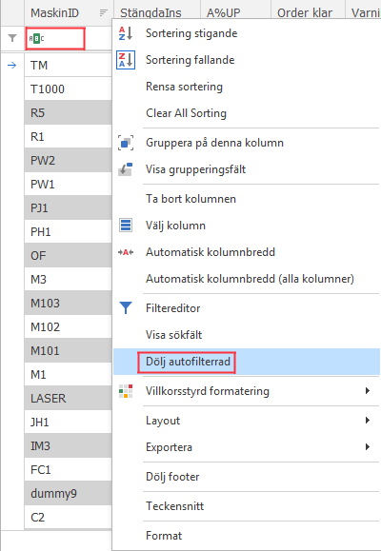Click the column chooser icon beside Välj kolumn
Viewport: 381px width, 551px height.
pyautogui.click(x=126, y=226)
